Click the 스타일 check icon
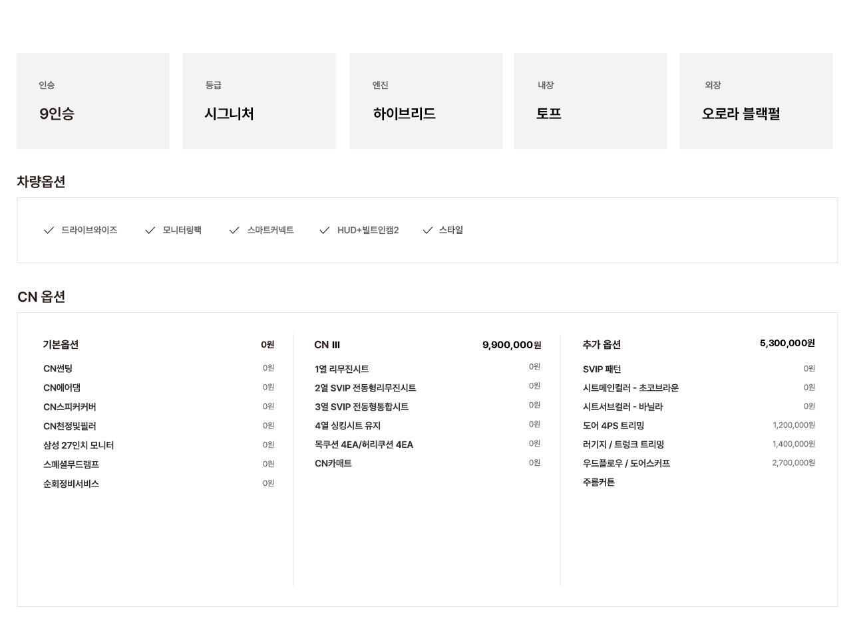Image resolution: width=865 pixels, height=634 pixels. tap(427, 230)
